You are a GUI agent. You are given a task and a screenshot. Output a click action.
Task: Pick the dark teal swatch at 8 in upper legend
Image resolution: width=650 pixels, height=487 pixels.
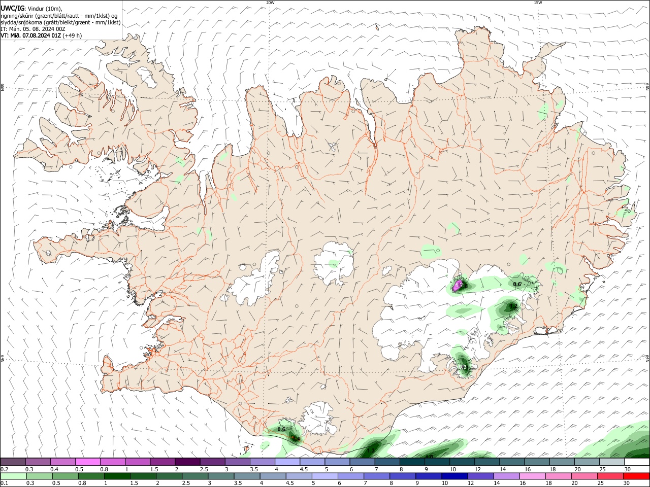(412, 462)
